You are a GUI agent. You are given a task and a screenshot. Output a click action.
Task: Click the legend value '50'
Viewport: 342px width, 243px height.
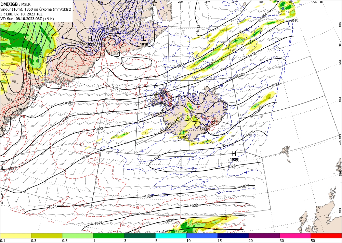pos(313,241)
